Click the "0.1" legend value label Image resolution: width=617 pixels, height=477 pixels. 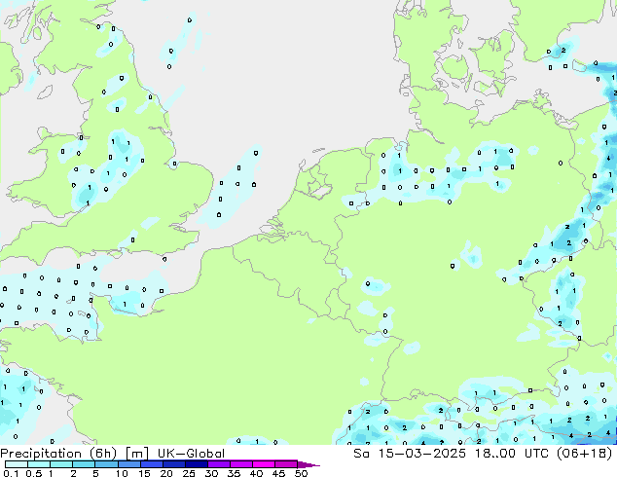click(11, 473)
